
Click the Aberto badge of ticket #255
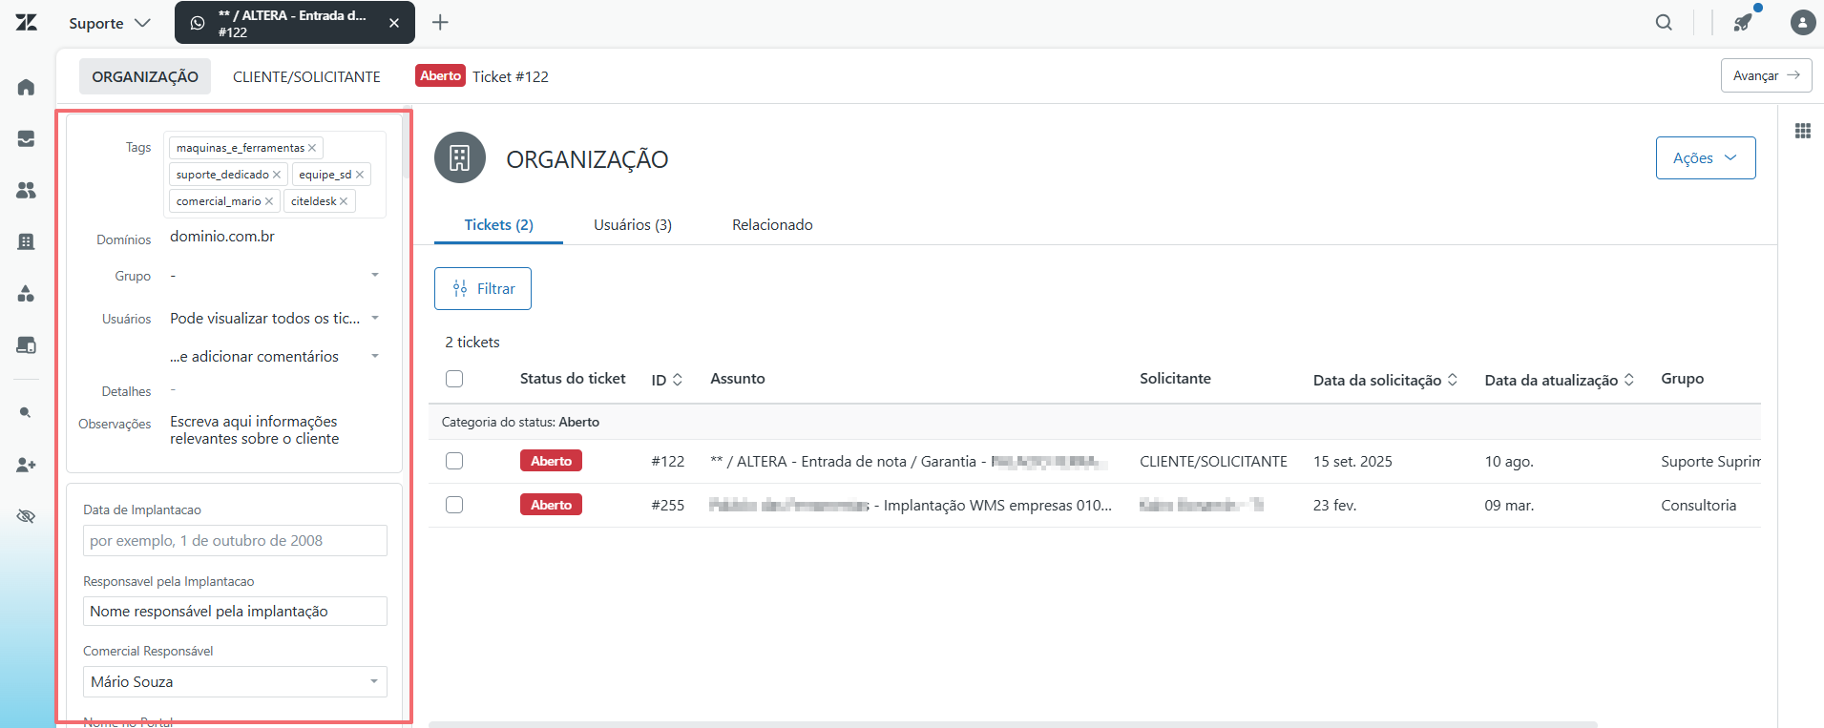pos(551,505)
